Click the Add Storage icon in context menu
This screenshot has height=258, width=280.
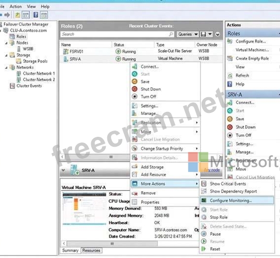[x=134, y=167]
